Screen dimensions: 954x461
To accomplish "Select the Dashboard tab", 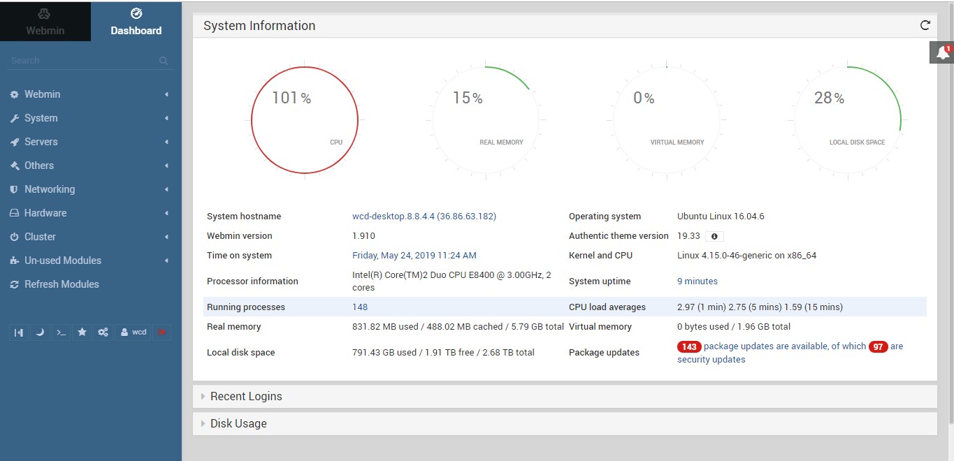I will tap(136, 21).
